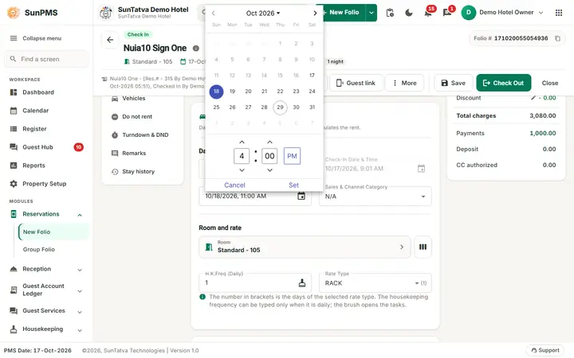
Task: Open the Sales & Channel Category dropdown
Action: (x=375, y=197)
